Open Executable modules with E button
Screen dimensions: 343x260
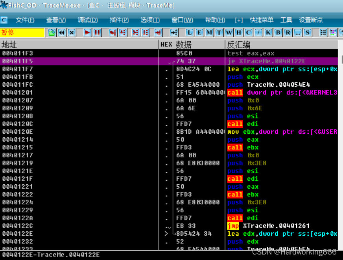[199, 33]
